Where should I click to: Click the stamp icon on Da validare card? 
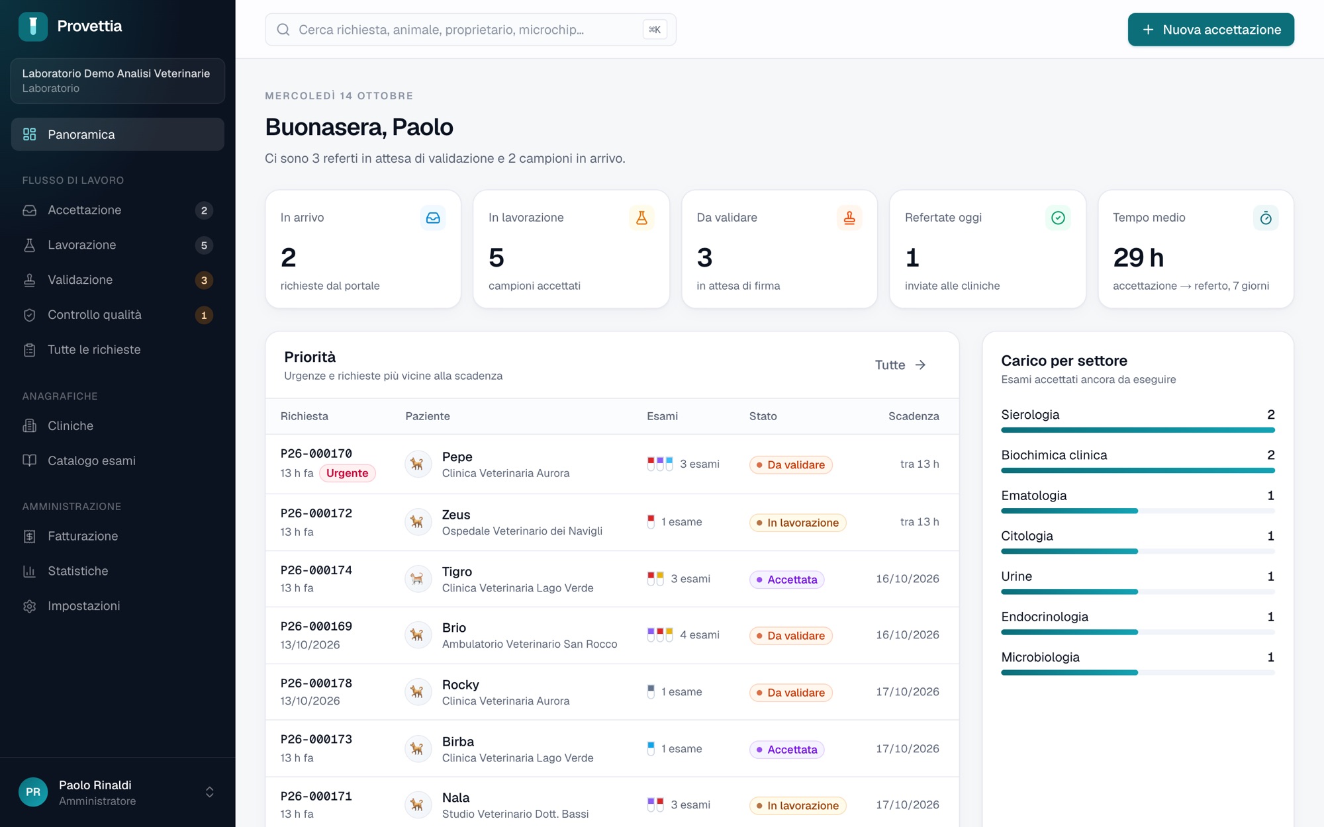[849, 218]
